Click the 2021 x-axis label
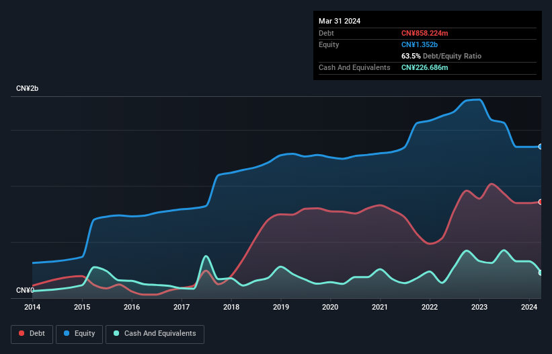Image resolution: width=552 pixels, height=354 pixels. click(380, 307)
